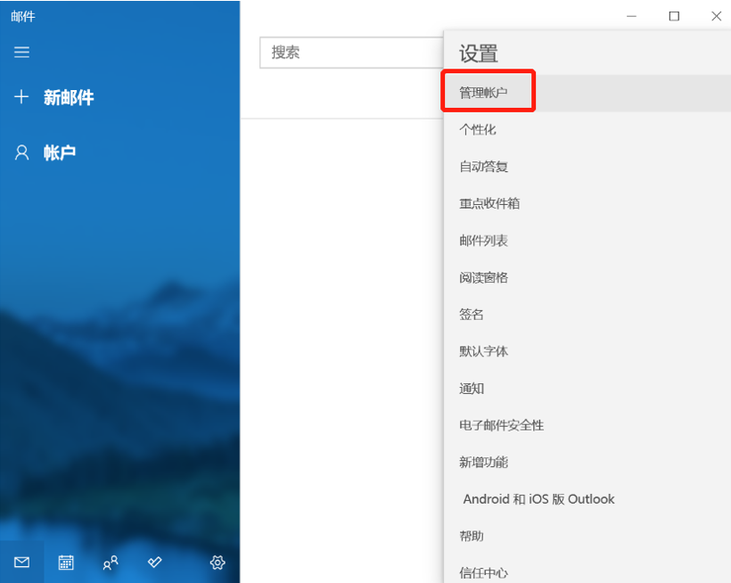Open 默认字体 settings
Viewport: 731px width, 583px height.
tap(587, 351)
